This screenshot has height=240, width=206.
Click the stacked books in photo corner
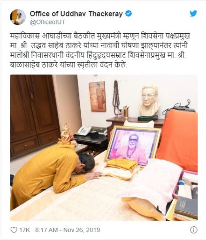(x=186, y=208)
